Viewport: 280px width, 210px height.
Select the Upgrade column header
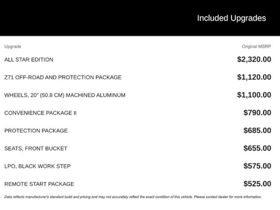pos(13,46)
